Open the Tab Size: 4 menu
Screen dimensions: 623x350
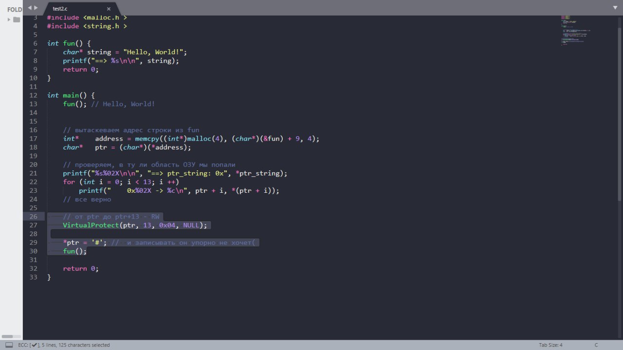pos(550,345)
